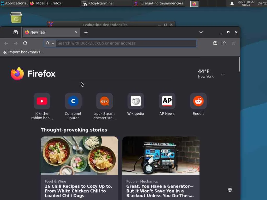Open the search engine selector dropdown
The width and height of the screenshot is (267, 200).
(50, 43)
